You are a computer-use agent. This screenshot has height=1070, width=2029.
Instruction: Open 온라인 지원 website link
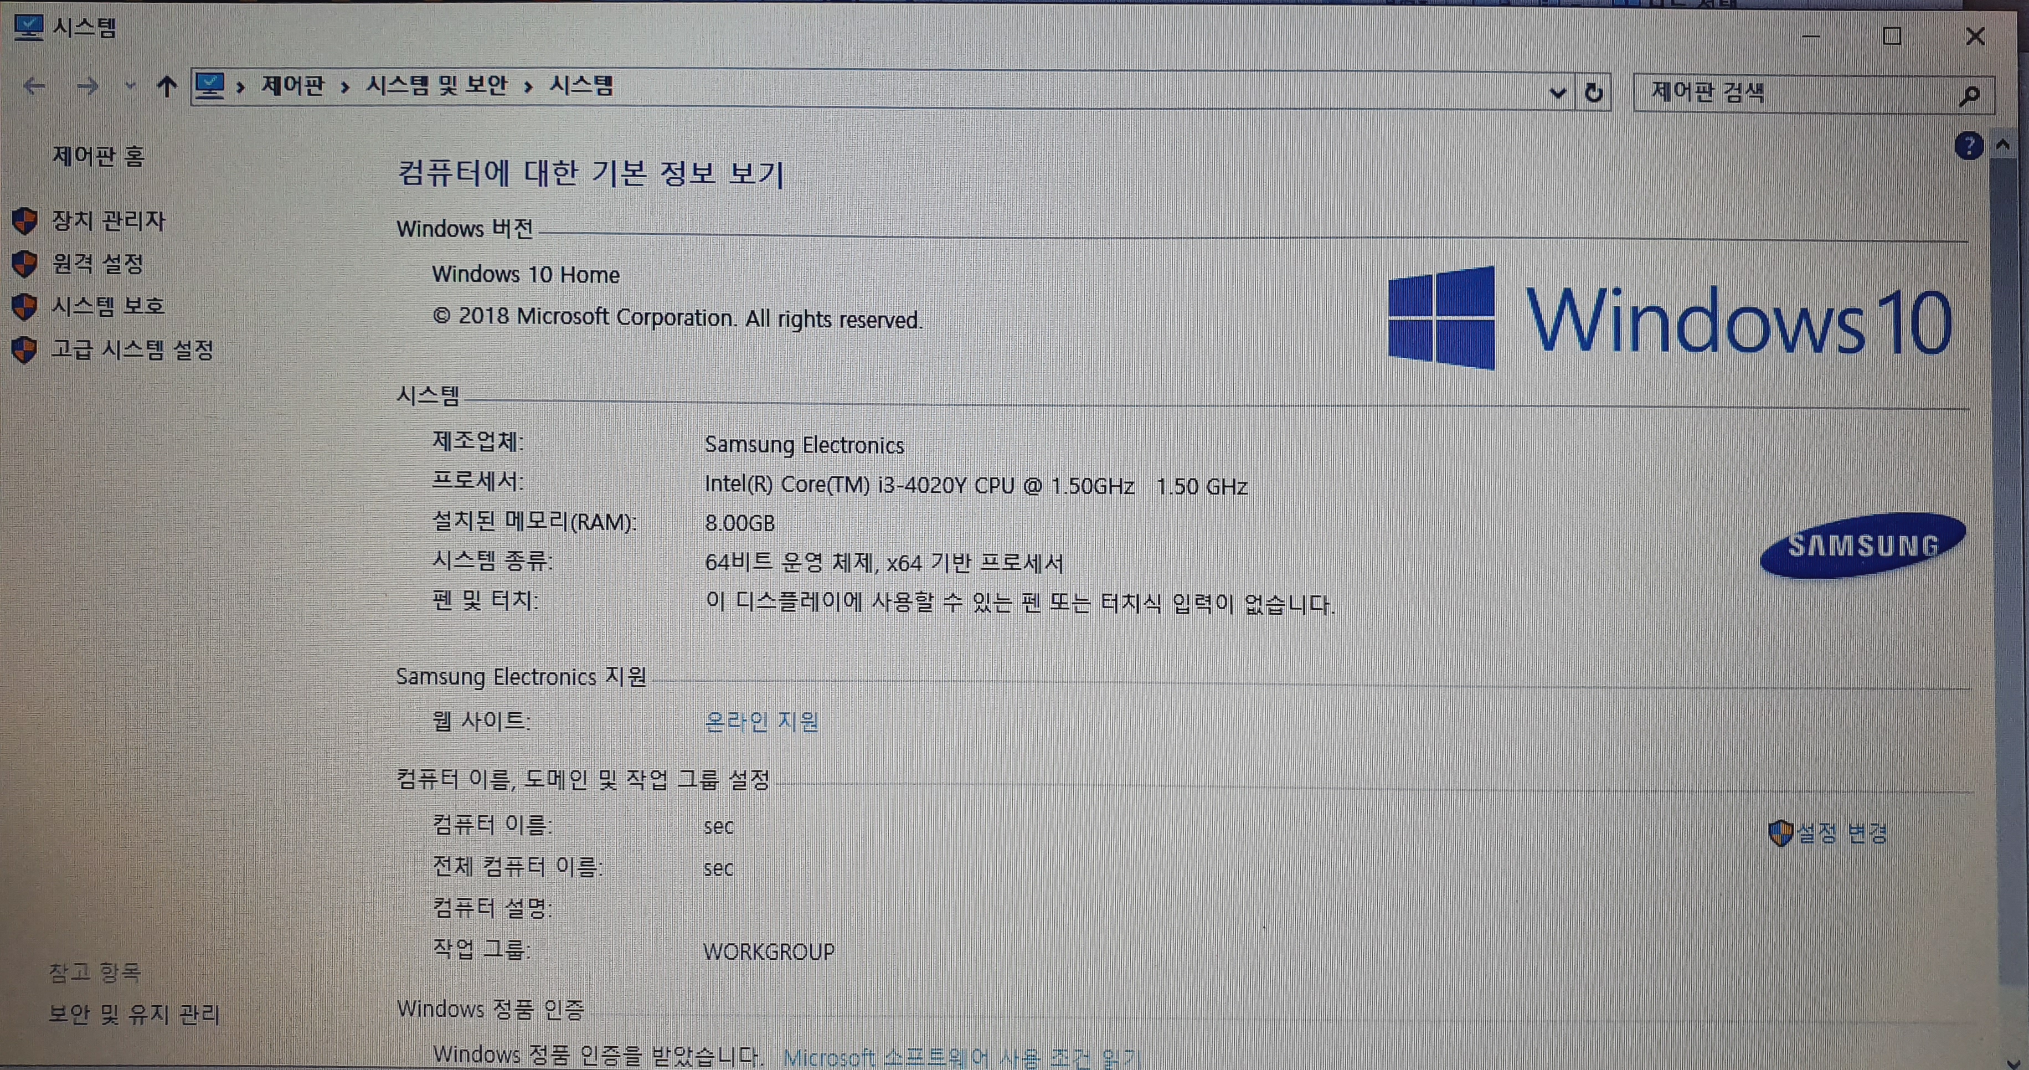tap(761, 721)
